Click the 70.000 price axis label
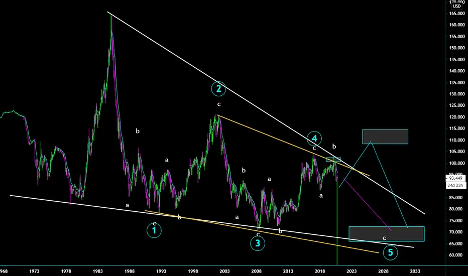Image resolution: width=468 pixels, height=276 pixels. [x=457, y=232]
